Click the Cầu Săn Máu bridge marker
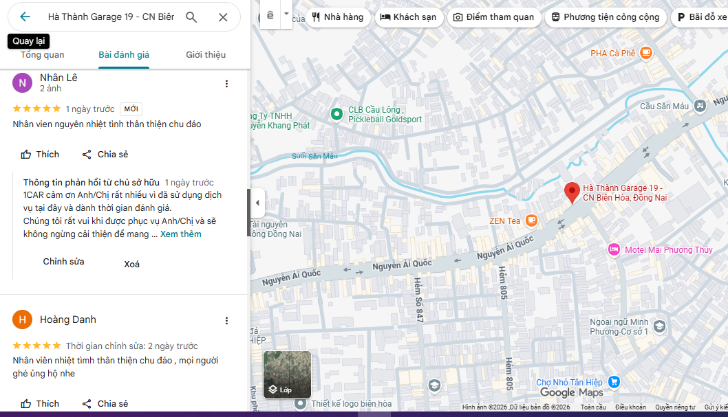The image size is (728, 417). (x=700, y=106)
